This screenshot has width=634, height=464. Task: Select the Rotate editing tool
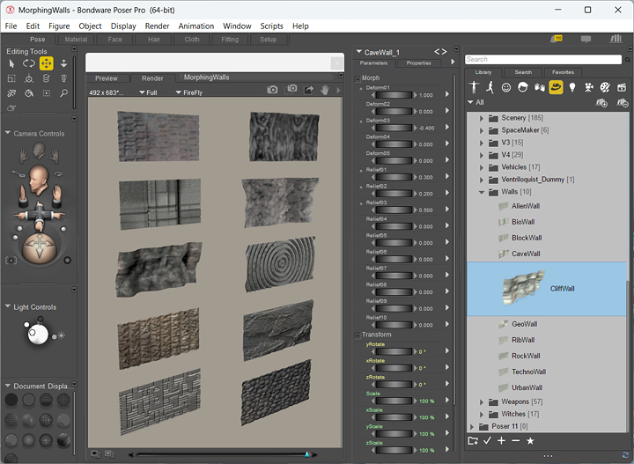click(28, 63)
